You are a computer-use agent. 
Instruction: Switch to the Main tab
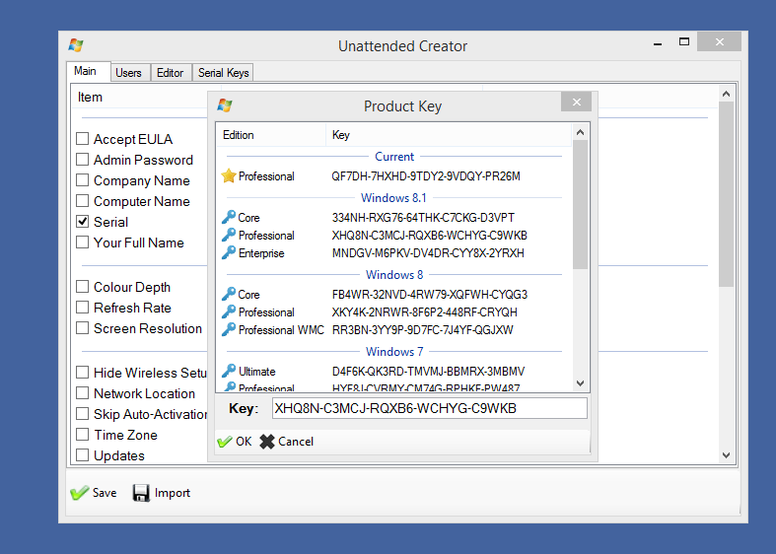pos(88,71)
